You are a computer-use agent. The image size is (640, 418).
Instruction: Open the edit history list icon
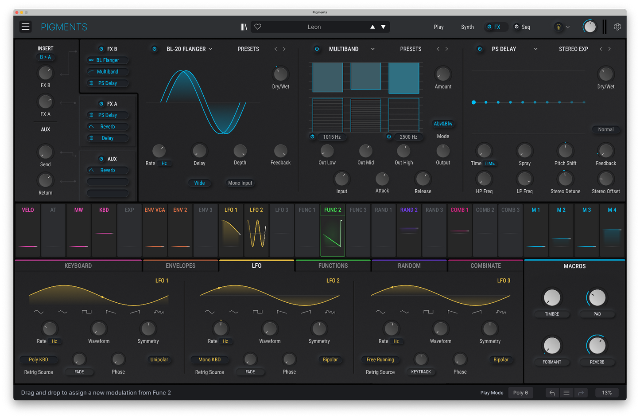566,393
